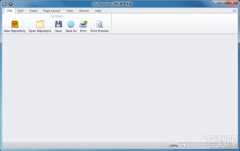Open a repository using folder icon
This screenshot has width=240, height=151.
pos(40,24)
